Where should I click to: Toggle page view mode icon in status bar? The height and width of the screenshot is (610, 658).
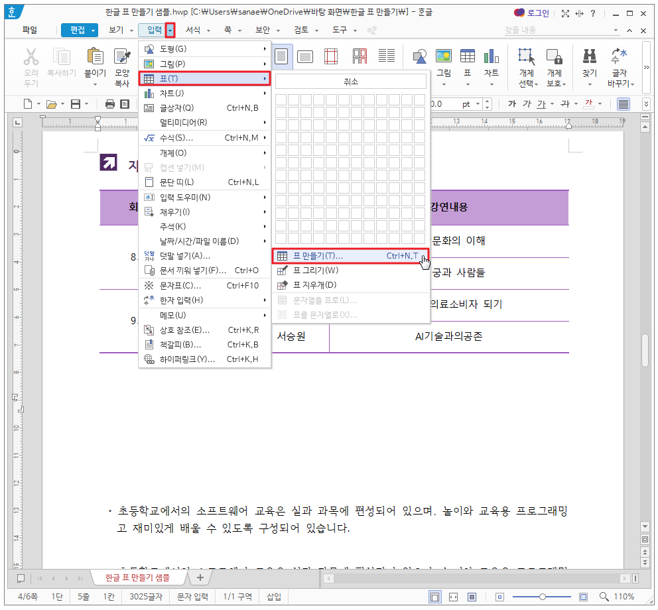[x=435, y=597]
